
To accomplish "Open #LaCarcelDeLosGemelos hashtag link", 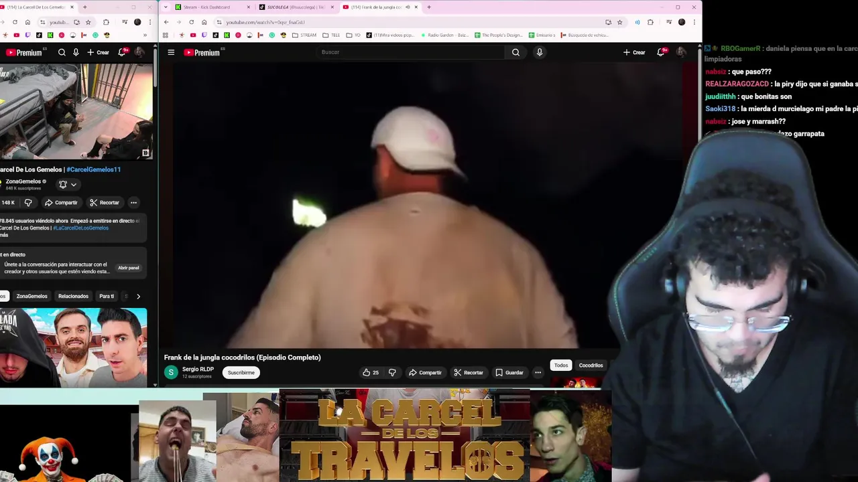I will [x=80, y=228].
